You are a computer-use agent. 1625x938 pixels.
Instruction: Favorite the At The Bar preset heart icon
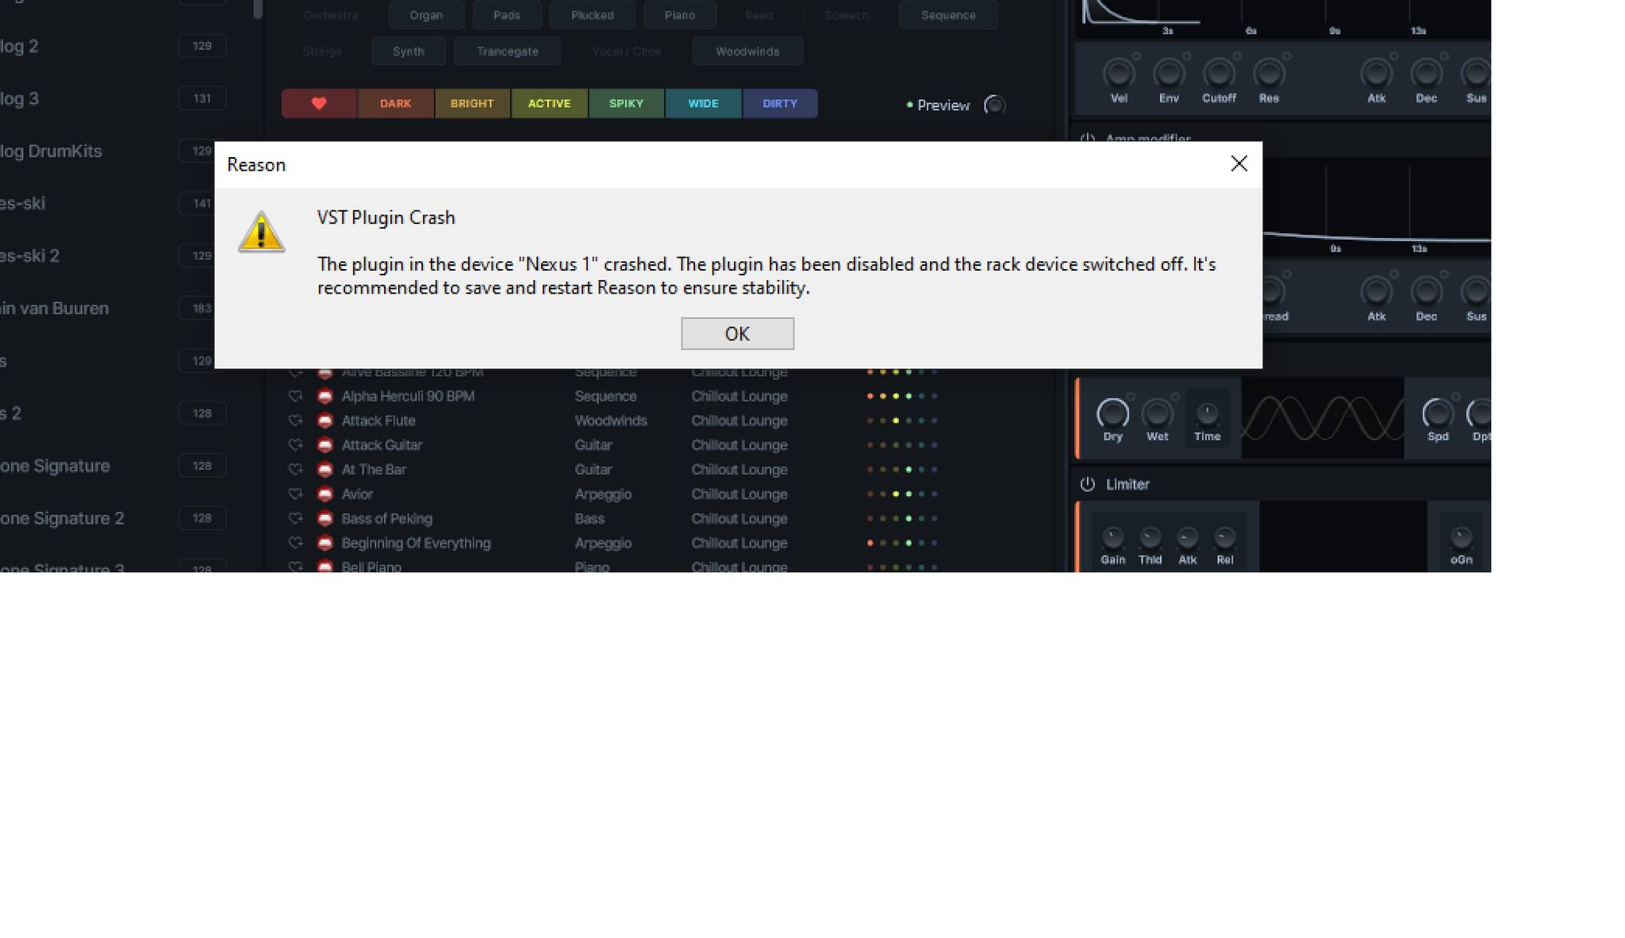pyautogui.click(x=295, y=470)
